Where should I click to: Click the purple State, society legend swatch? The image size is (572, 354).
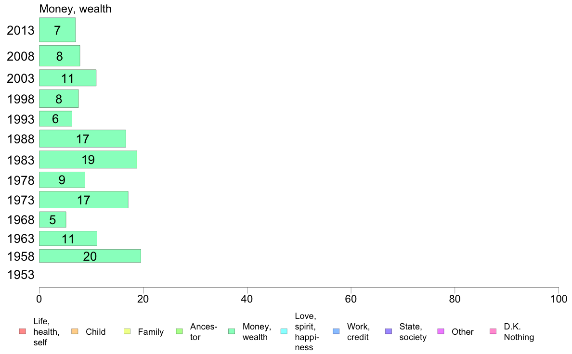[389, 331]
